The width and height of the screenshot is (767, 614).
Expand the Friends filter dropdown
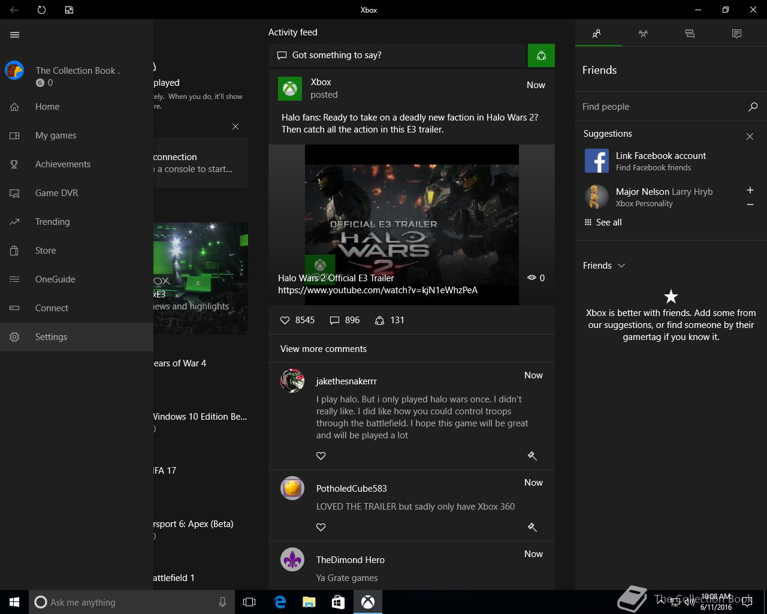(604, 266)
